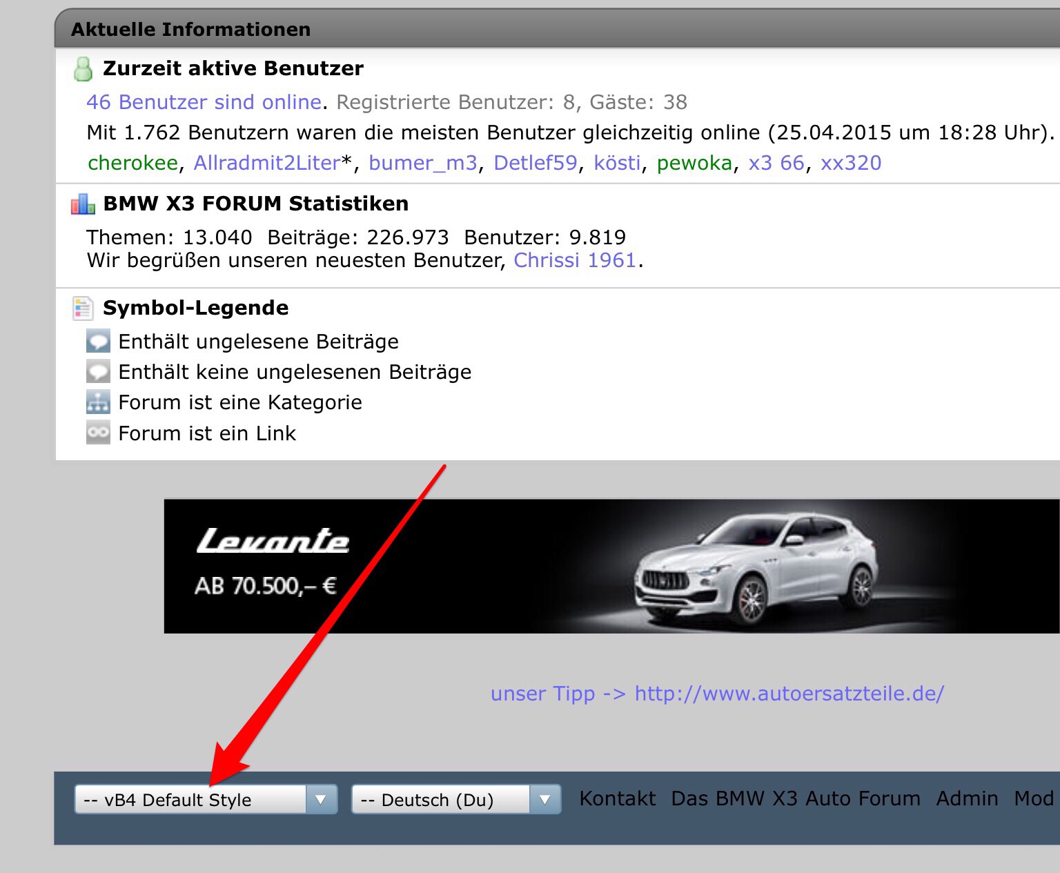Click the Symbol-Legende document icon
Screen dimensions: 1060x873
click(x=83, y=308)
